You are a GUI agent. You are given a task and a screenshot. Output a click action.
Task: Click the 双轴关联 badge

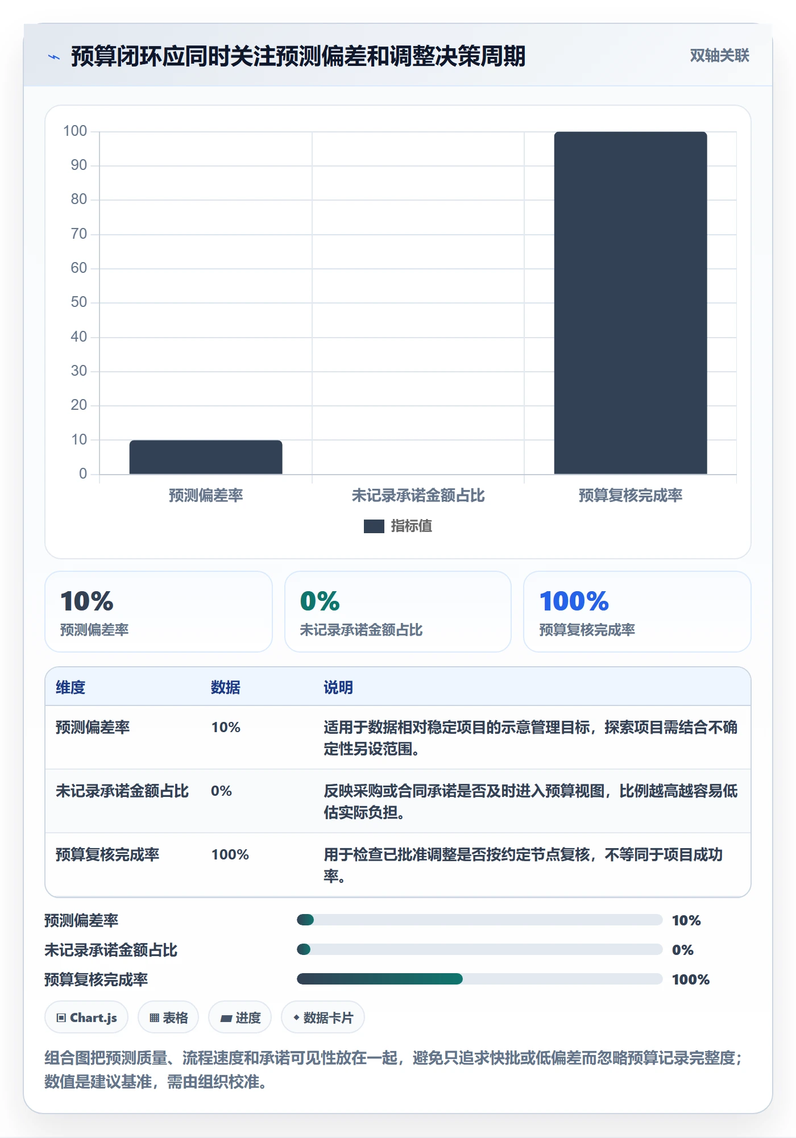pos(719,56)
